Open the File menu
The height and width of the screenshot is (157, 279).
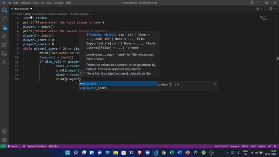[10, 3]
